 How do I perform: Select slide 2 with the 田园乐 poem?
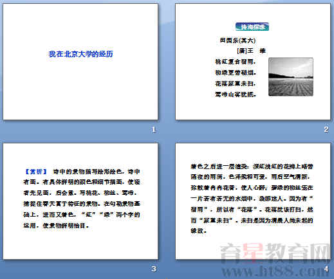(x=253, y=62)
